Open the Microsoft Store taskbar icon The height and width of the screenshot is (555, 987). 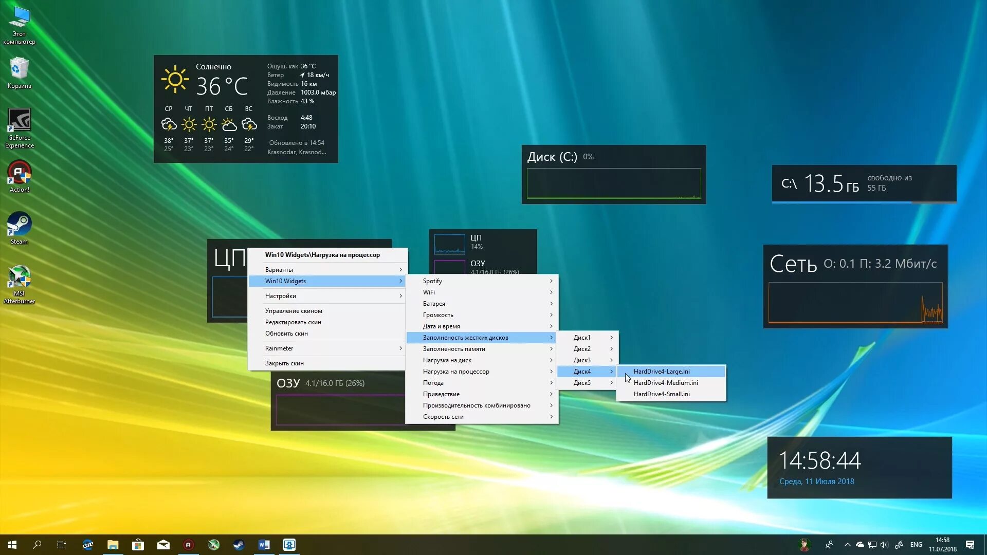tap(138, 545)
